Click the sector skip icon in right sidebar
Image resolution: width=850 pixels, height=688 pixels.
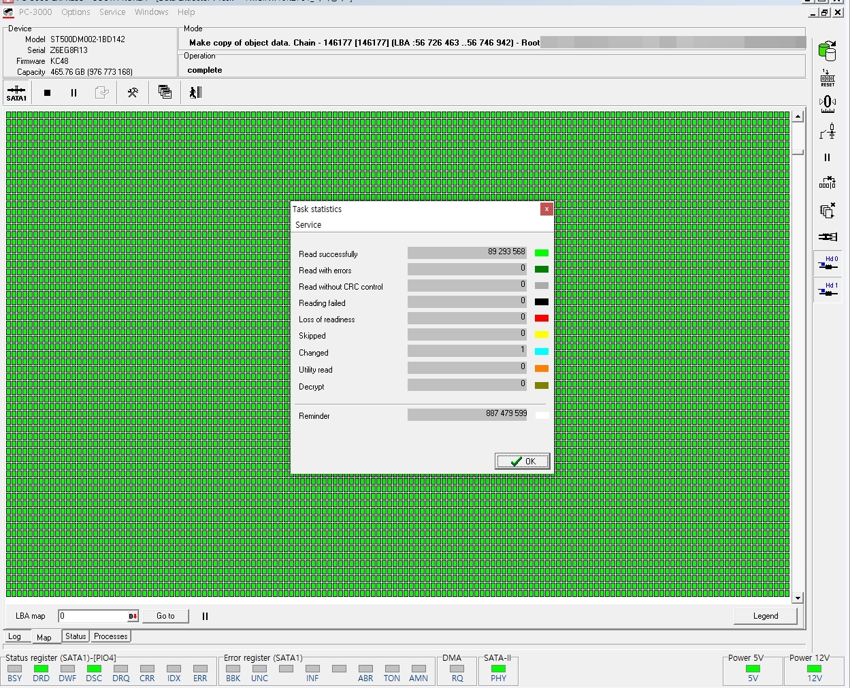pyautogui.click(x=828, y=183)
